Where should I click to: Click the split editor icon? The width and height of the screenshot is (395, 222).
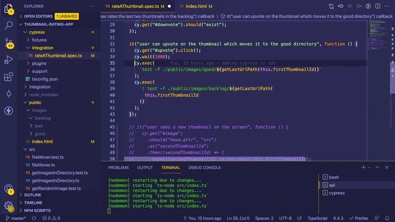(x=378, y=6)
